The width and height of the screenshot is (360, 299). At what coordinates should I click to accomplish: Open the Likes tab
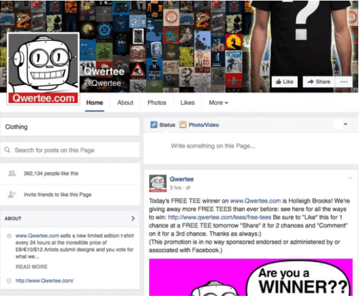pos(187,103)
